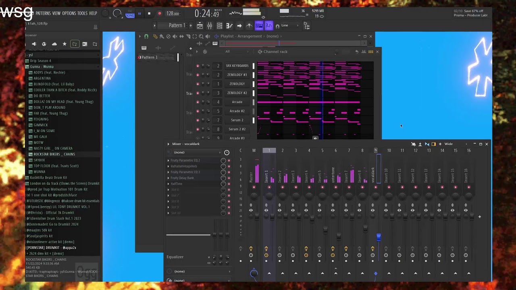Click the clock icon beside mixer input (none)
Image resolution: width=516 pixels, height=290 pixels.
227,152
